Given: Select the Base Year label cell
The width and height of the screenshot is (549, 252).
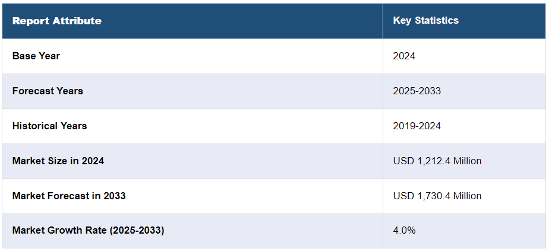Looking at the screenshot, I should point(36,56).
